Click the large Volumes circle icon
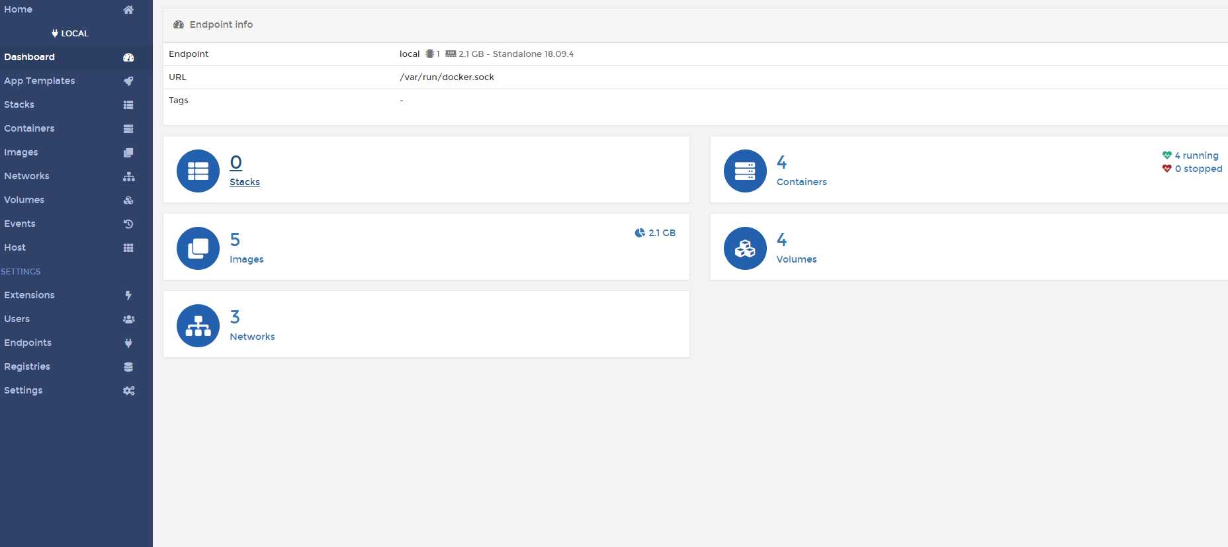Viewport: 1228px width, 547px height. coord(745,248)
